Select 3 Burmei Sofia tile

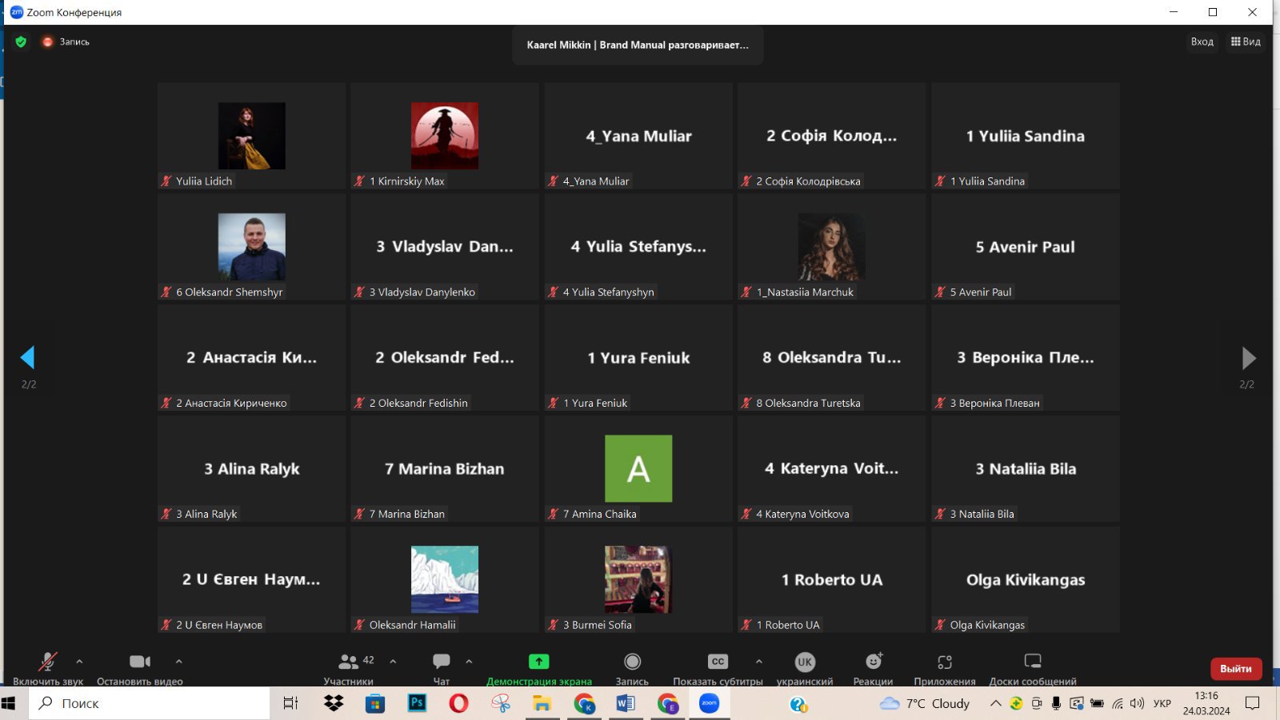coord(638,579)
